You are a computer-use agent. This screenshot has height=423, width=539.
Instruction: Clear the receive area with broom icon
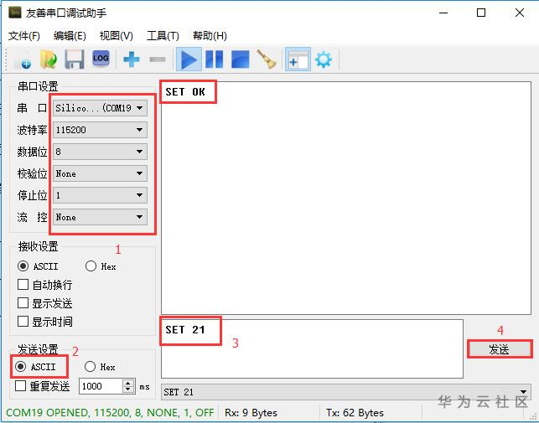(x=267, y=59)
